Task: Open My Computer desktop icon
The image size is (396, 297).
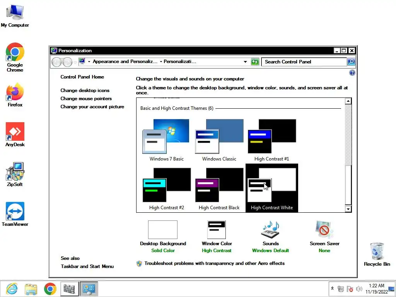Action: (15, 15)
